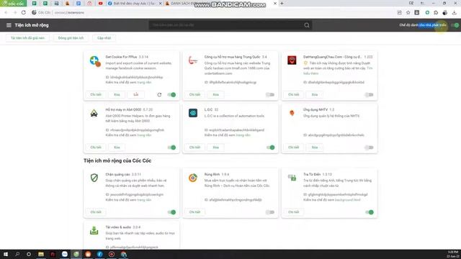Screen dimensions: 461x259
Task: Enable the DatHangQuangChau.Com toggle
Action: (369, 94)
